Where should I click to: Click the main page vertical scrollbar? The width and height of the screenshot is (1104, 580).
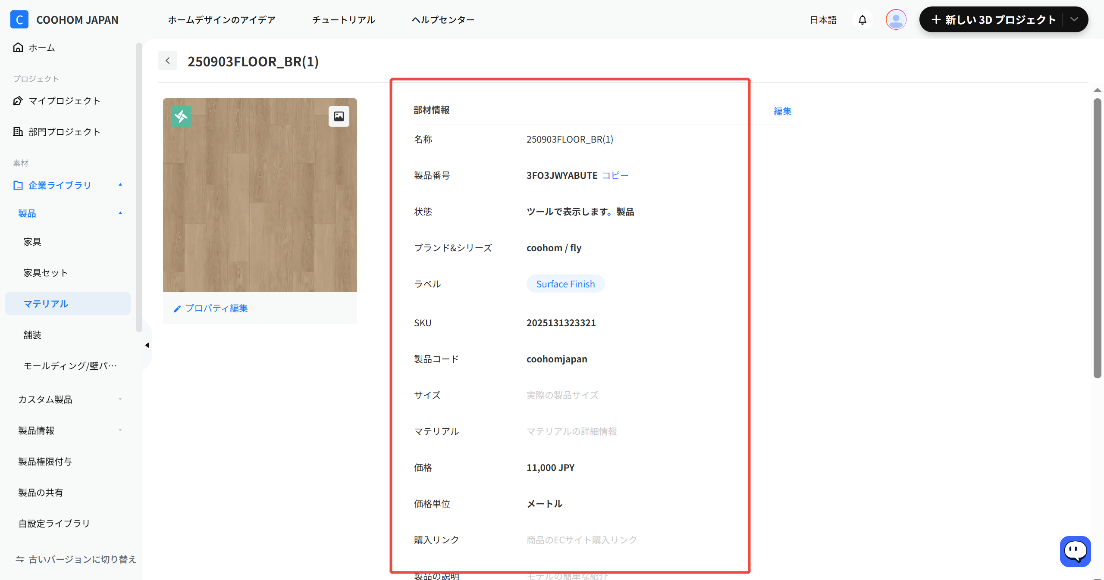tap(1098, 238)
